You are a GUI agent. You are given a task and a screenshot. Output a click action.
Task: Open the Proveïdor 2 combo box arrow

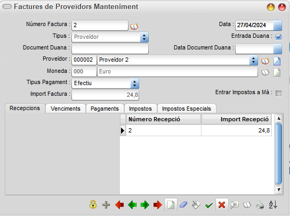[253, 60]
